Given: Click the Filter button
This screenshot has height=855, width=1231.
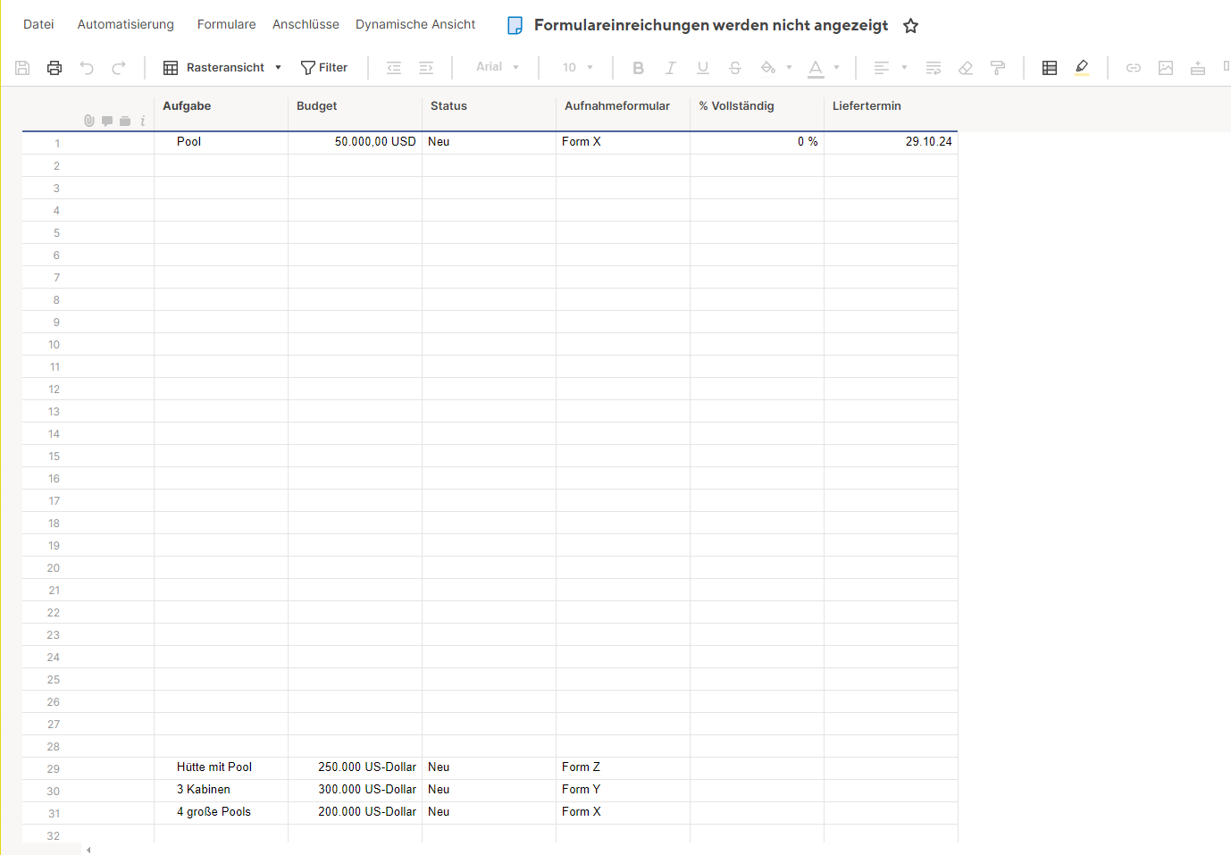Looking at the screenshot, I should pyautogui.click(x=324, y=68).
